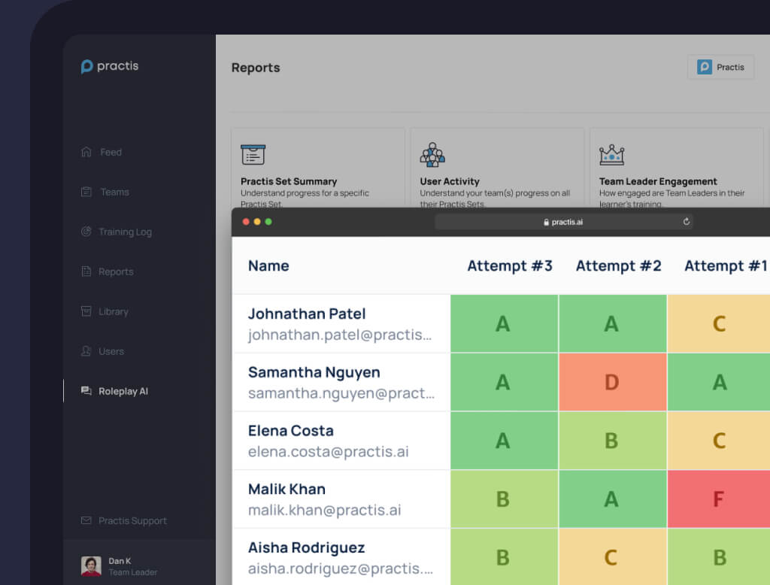Click Dan K profile avatar
770x585 pixels.
tap(91, 566)
